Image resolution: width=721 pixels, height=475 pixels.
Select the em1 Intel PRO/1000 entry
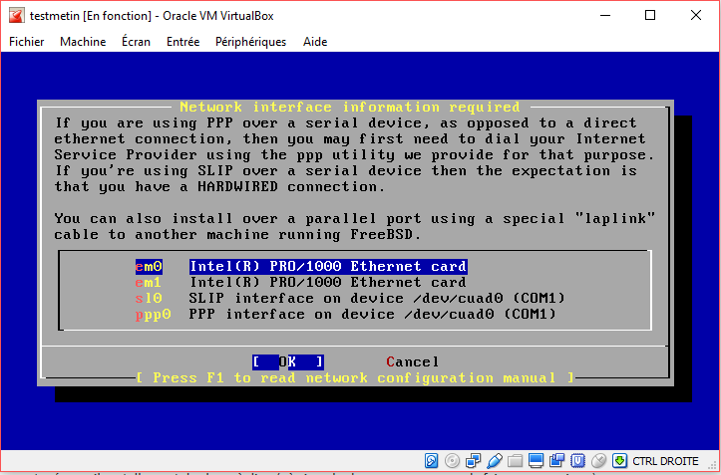(301, 283)
